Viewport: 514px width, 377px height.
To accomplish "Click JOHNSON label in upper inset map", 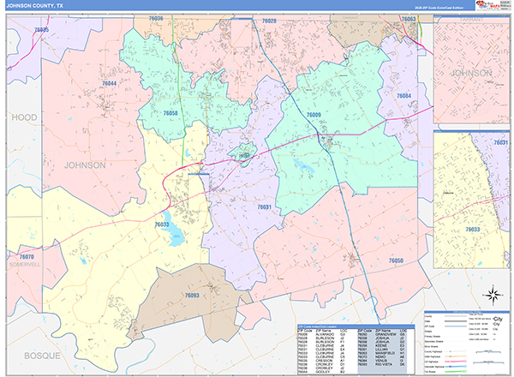I will click(x=471, y=73).
